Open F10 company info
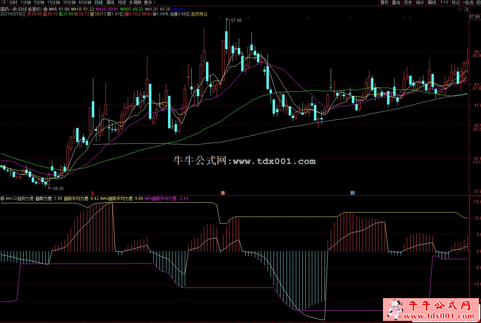Viewport: 481px width, 323px height. coord(444,2)
